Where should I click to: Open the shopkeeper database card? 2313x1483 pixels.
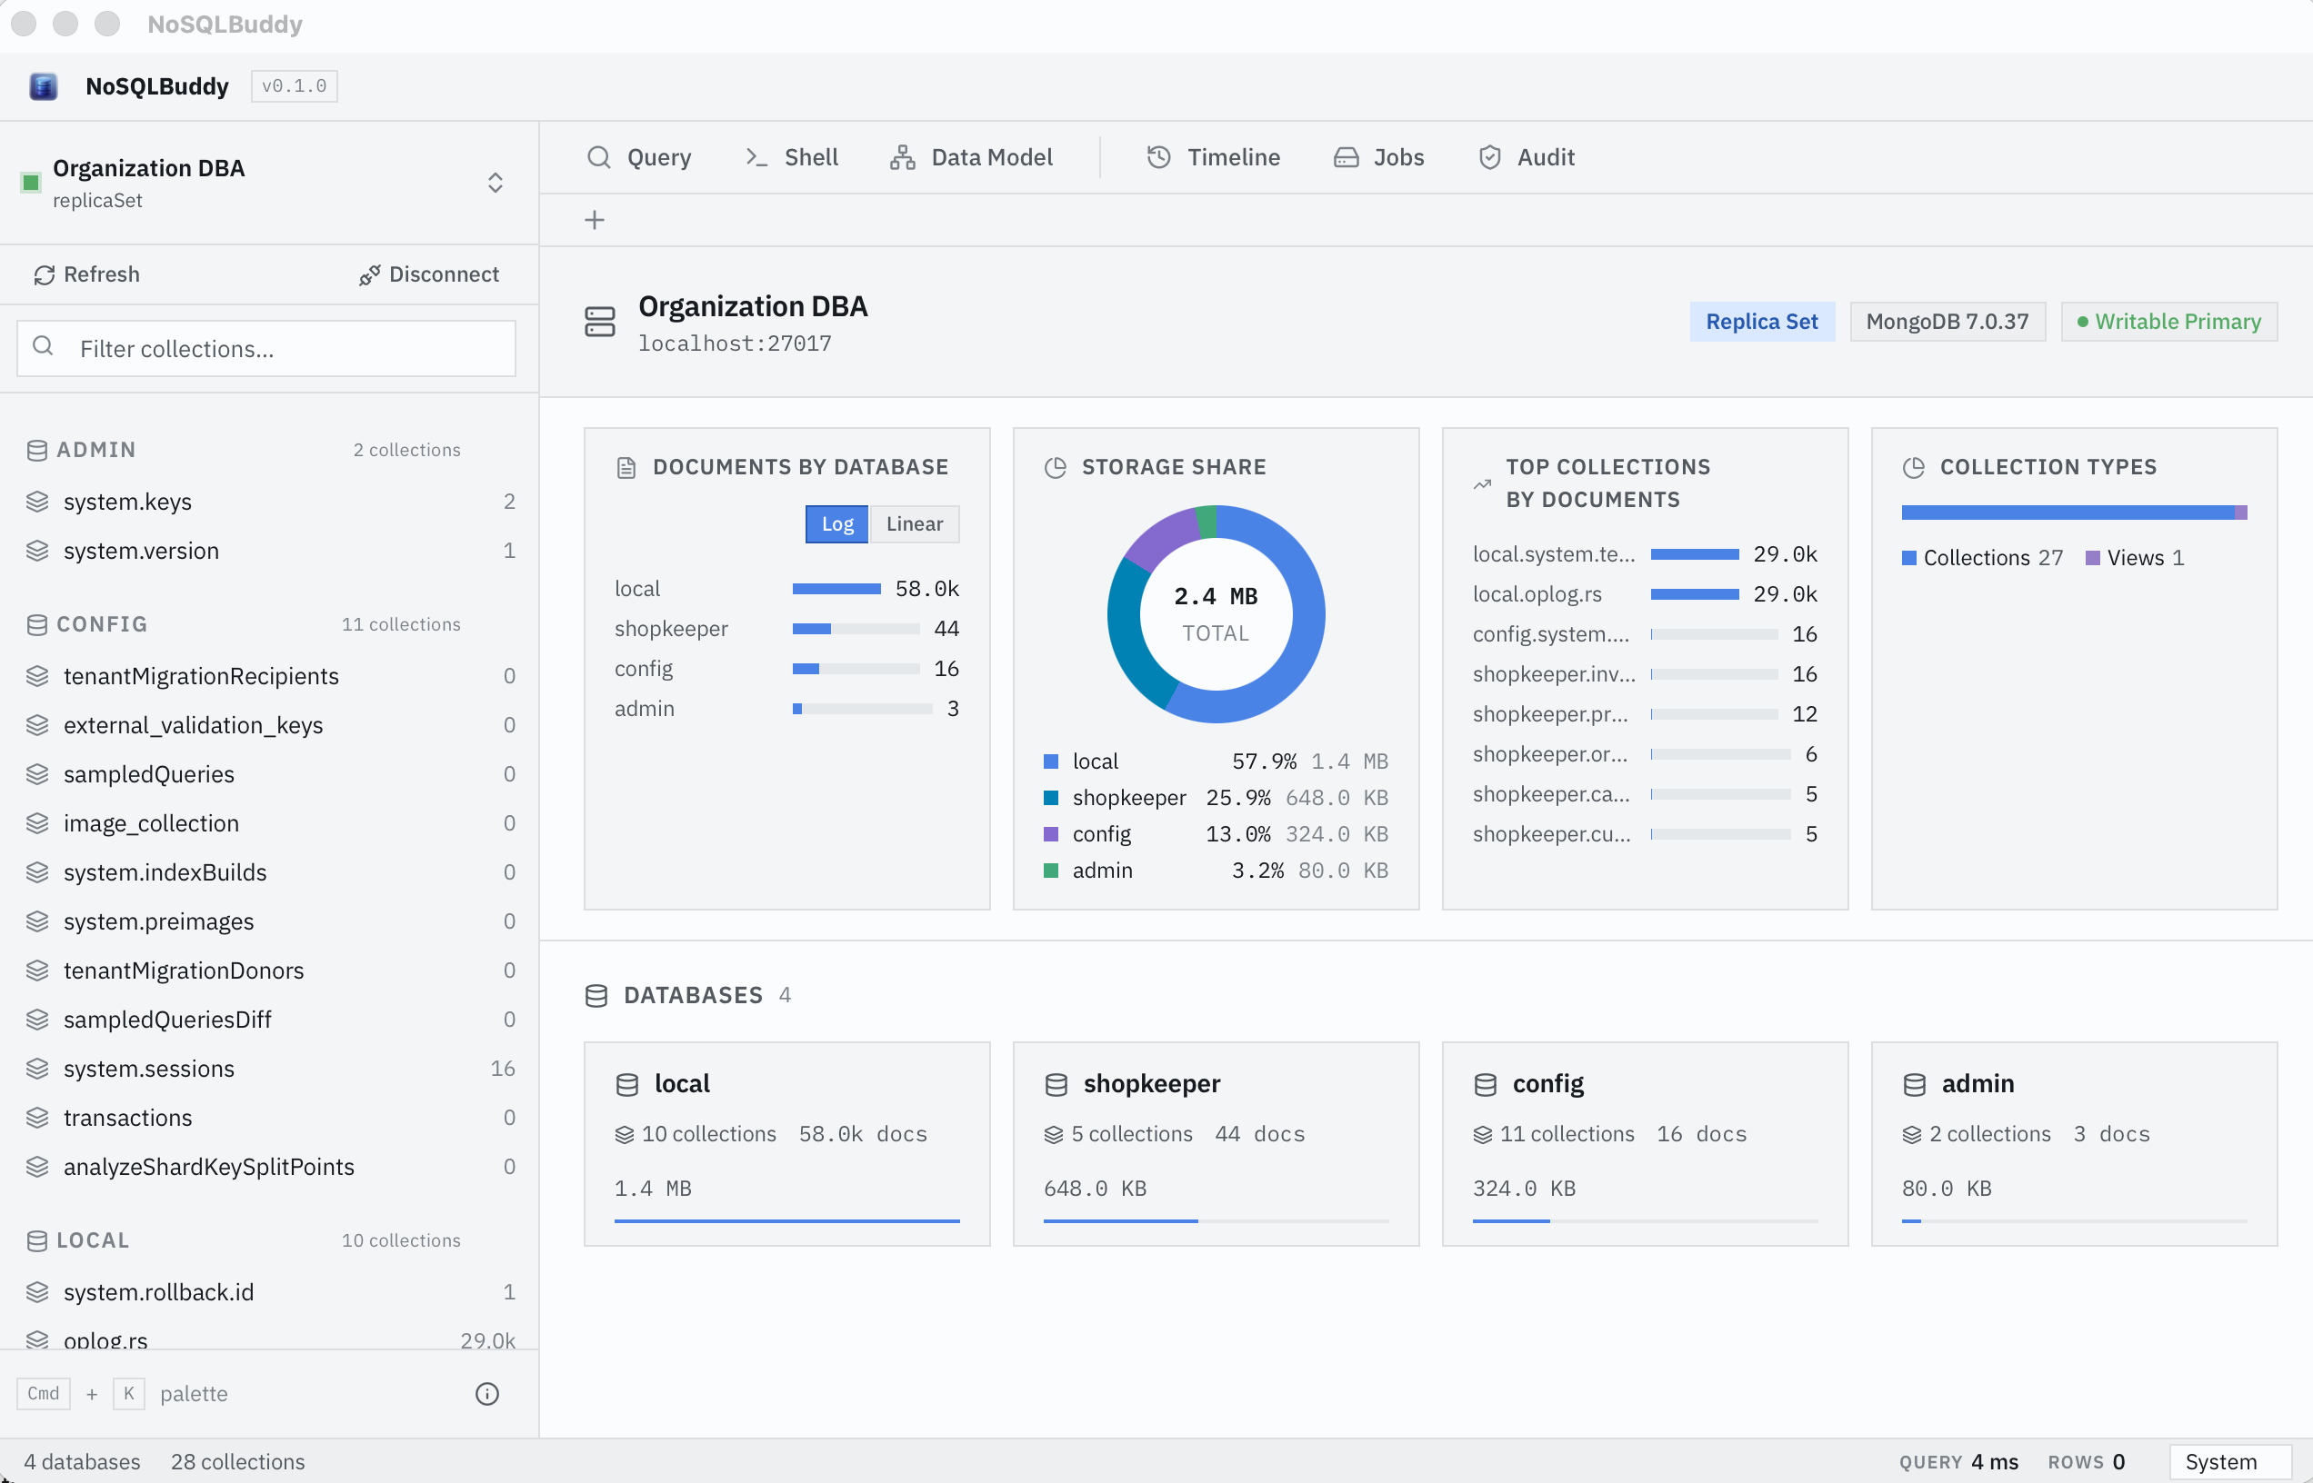[x=1216, y=1144]
